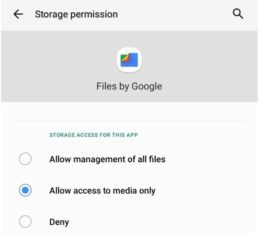Viewport: 258px width, 235px height.
Task: Click the blue dot of the selected radio
Action: click(x=25, y=190)
